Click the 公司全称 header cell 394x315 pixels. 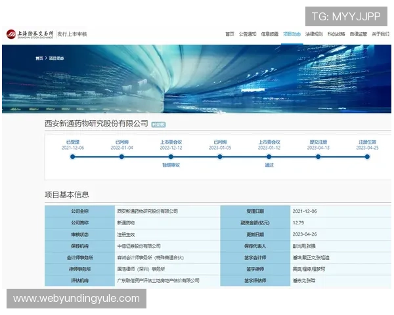coord(79,211)
